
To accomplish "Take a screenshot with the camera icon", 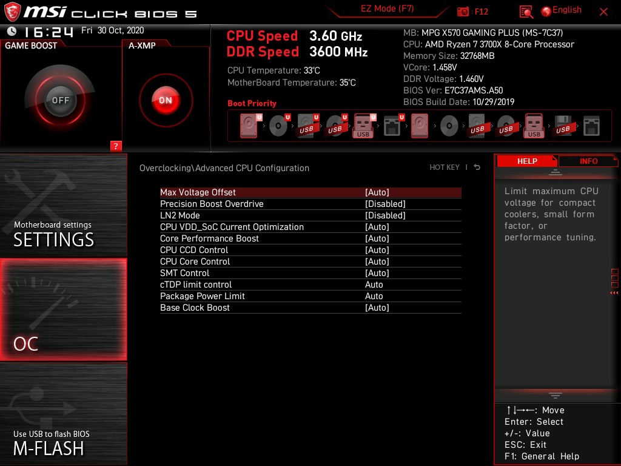I will [463, 12].
